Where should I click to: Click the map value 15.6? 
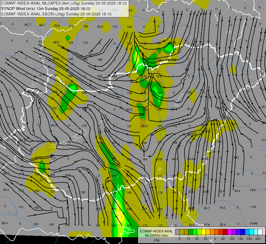[x=222, y=208]
